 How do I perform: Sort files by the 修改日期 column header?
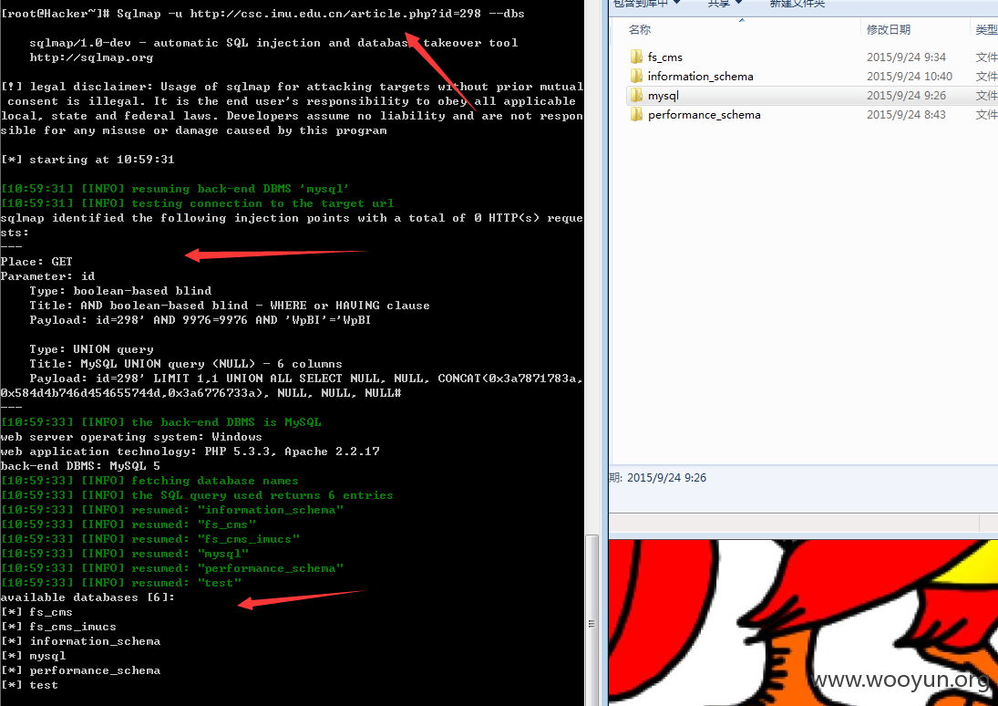889,29
